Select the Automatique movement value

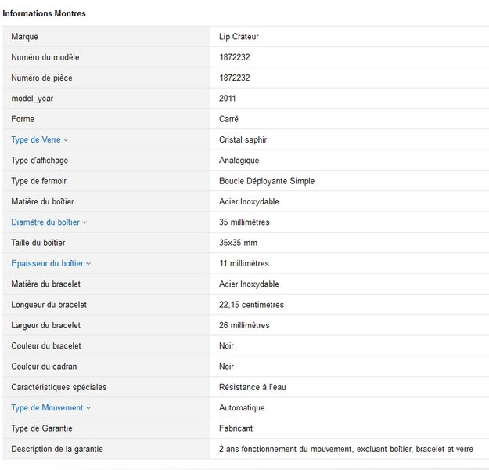tap(242, 407)
